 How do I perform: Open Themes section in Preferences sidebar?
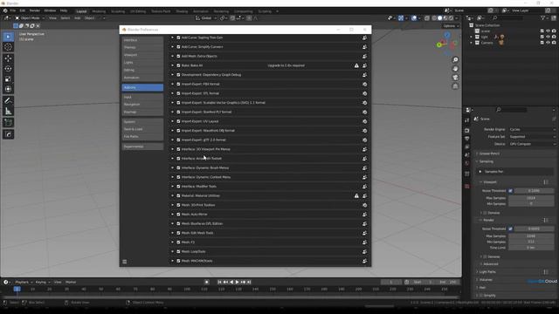(142, 48)
